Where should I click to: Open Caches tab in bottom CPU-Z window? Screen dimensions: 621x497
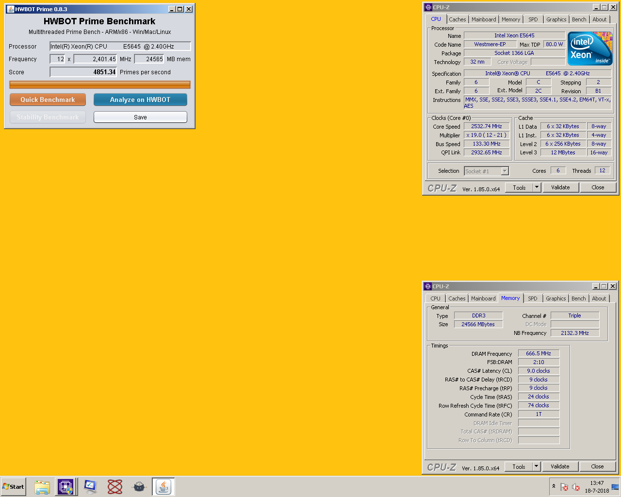457,298
